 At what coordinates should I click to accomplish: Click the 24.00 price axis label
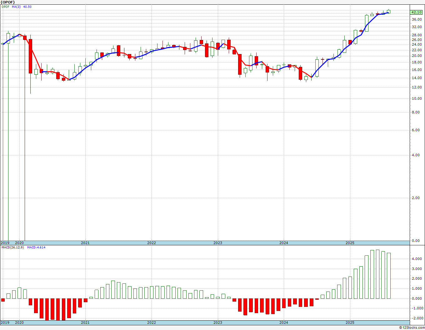click(x=417, y=45)
